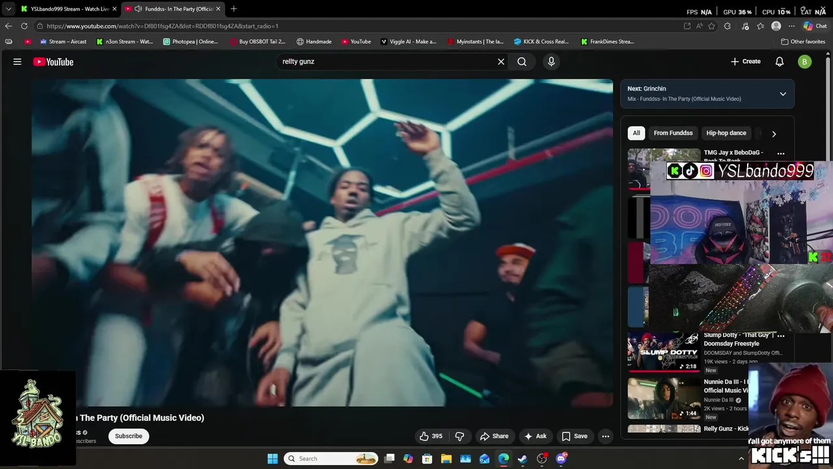This screenshot has height=469, width=833.
Task: Share the video
Action: pos(494,436)
